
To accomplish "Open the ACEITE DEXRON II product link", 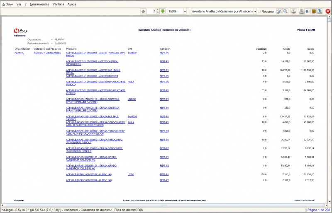I will (92, 76).
